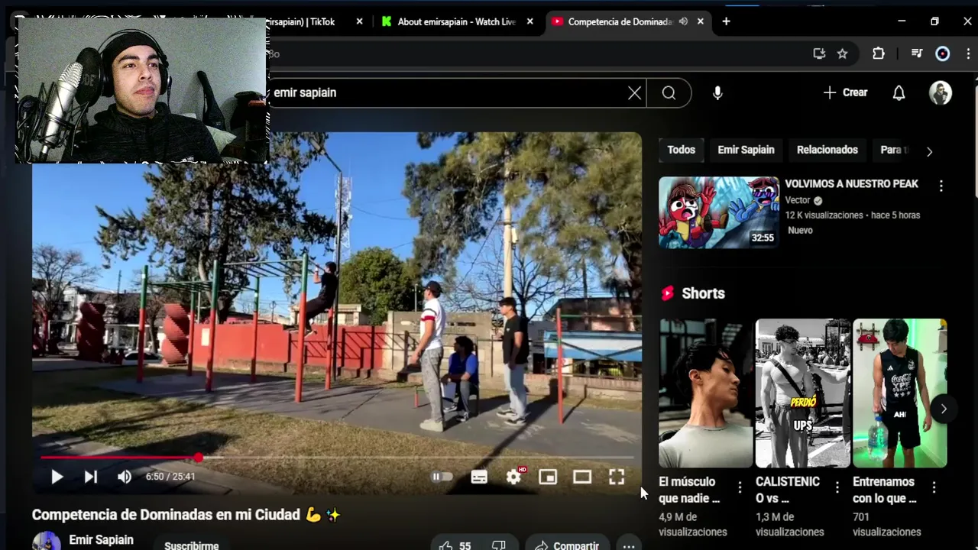Click the search magnifier button

tap(669, 92)
